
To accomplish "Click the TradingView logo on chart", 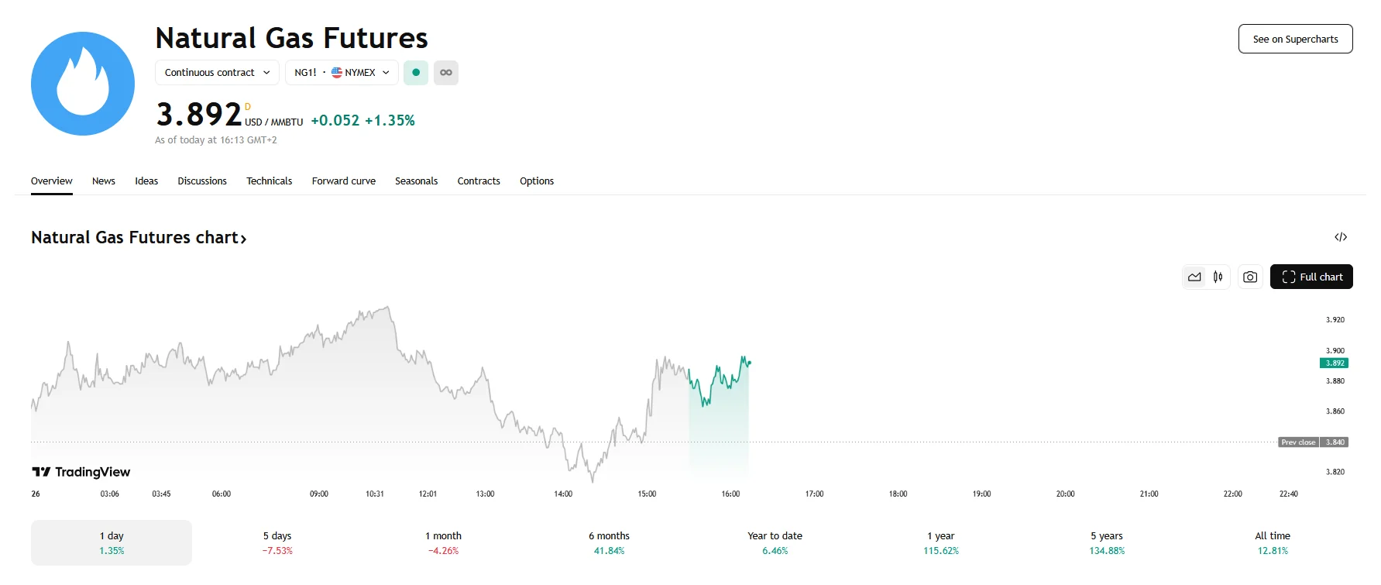I will click(x=81, y=472).
